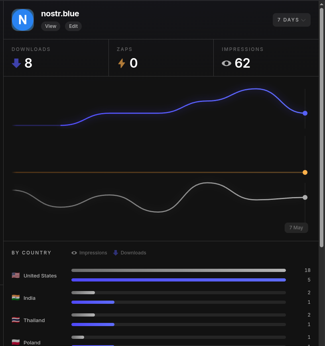The height and width of the screenshot is (346, 325).
Task: Click the IMPRESSIONS stat label
Action: (242, 49)
